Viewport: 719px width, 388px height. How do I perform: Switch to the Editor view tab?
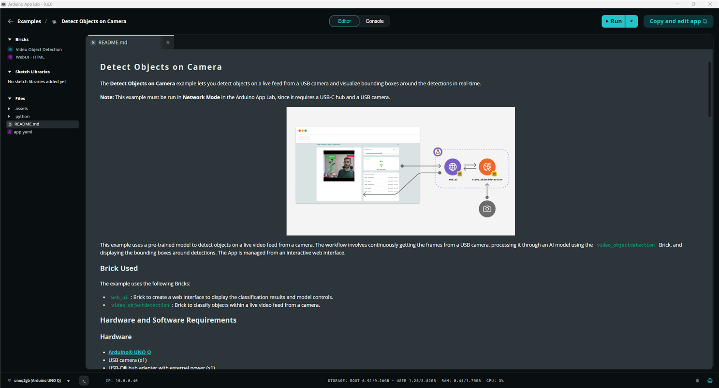pos(344,21)
